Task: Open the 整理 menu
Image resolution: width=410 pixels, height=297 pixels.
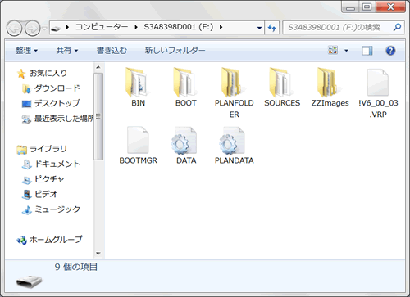Action: 26,51
